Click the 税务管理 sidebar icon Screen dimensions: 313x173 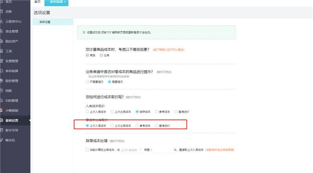(2, 81)
